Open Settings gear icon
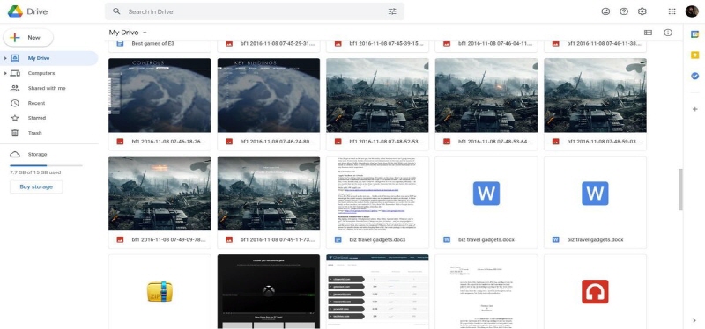The width and height of the screenshot is (705, 329). point(642,11)
